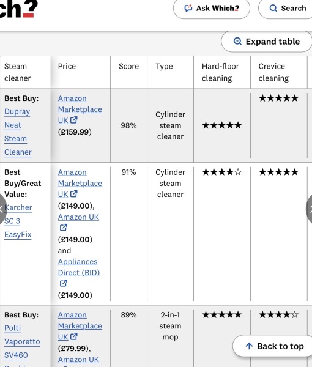Click external icon below Appliances Direct (BID)
Image resolution: width=312 pixels, height=367 pixels.
point(64,283)
